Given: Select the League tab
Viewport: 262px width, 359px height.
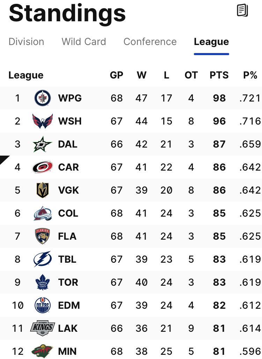Looking at the screenshot, I should click(x=211, y=42).
